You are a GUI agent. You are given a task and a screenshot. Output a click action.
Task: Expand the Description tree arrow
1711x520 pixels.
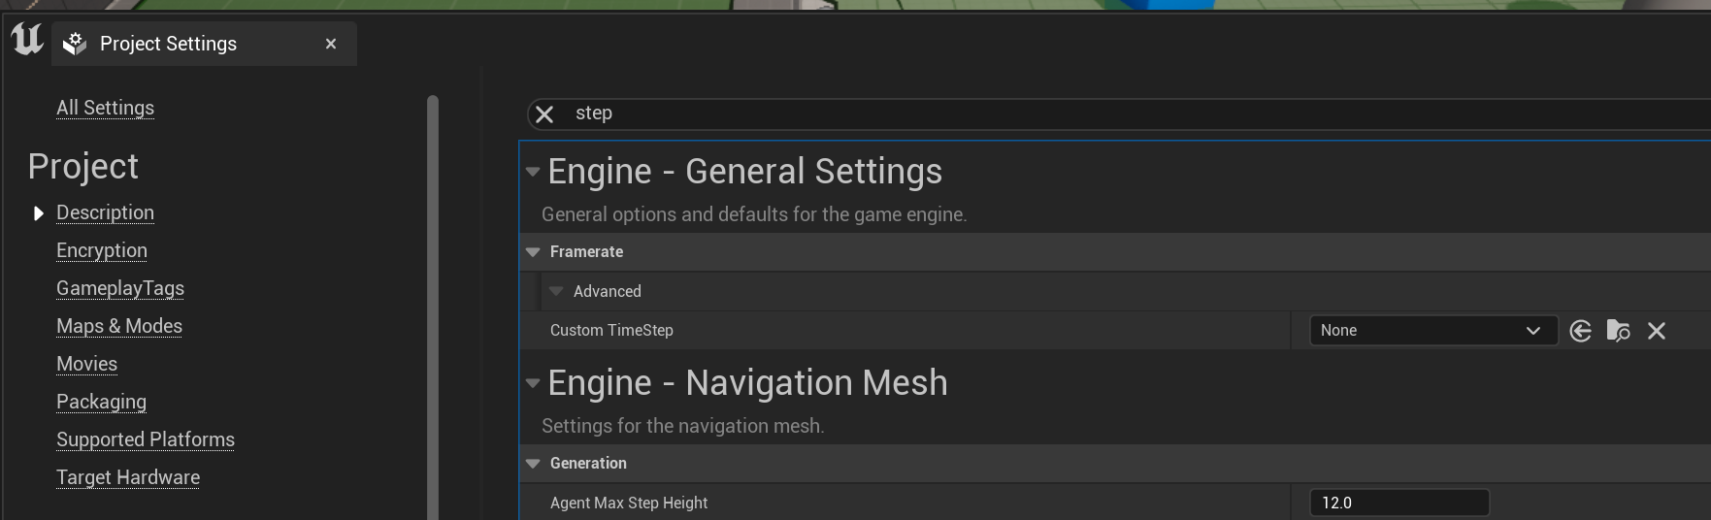click(x=38, y=213)
